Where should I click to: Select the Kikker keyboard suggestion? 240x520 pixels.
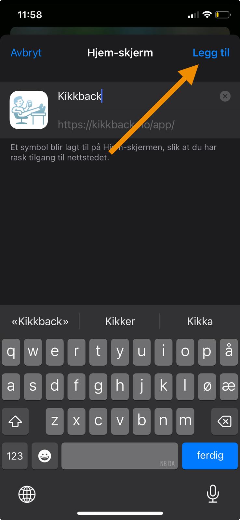(120, 321)
